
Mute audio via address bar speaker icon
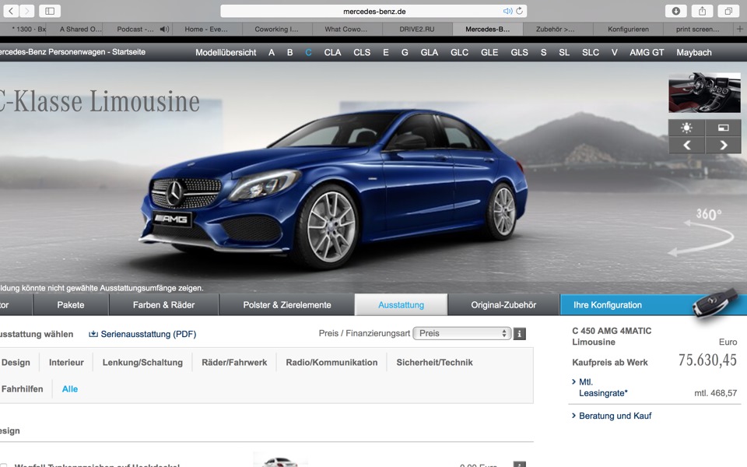pos(507,11)
